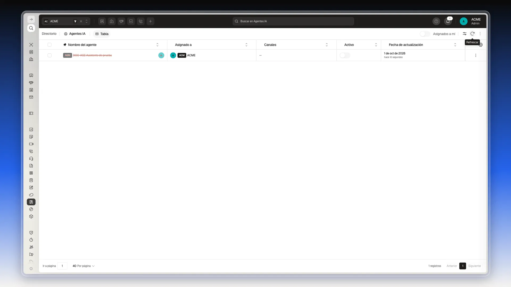Open the calls phone shortcut in top bar
The width and height of the screenshot is (511, 287).
point(141,21)
